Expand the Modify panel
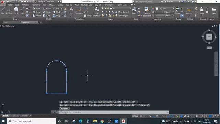Image resolution: width=220 pixels, height=124 pixels. click(x=50, y=19)
